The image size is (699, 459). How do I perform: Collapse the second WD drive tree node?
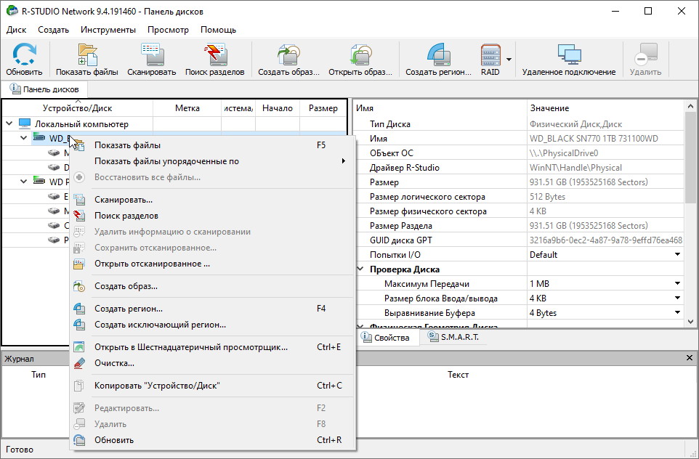pyautogui.click(x=24, y=182)
